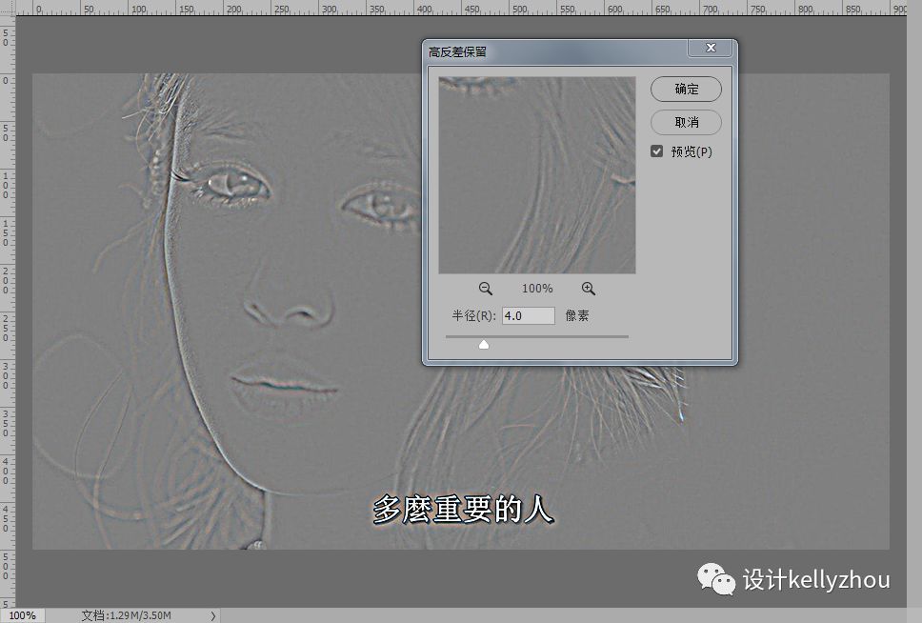This screenshot has width=922, height=623.
Task: Click the filter preview thumbnail
Action: click(537, 174)
